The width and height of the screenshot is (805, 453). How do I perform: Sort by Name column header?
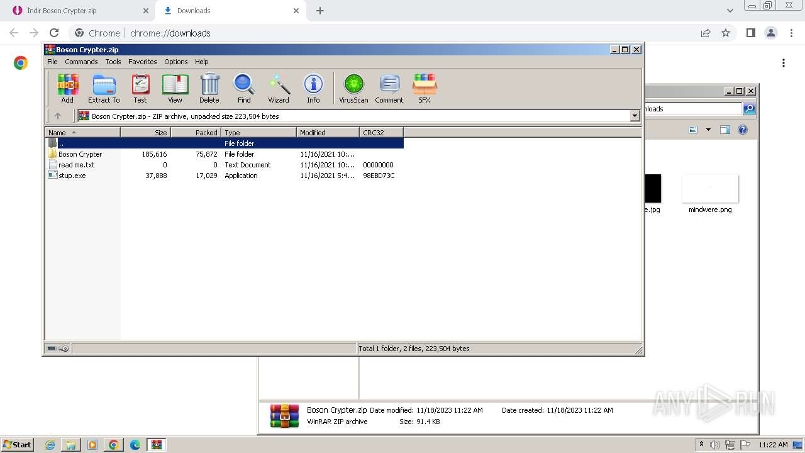coord(83,132)
